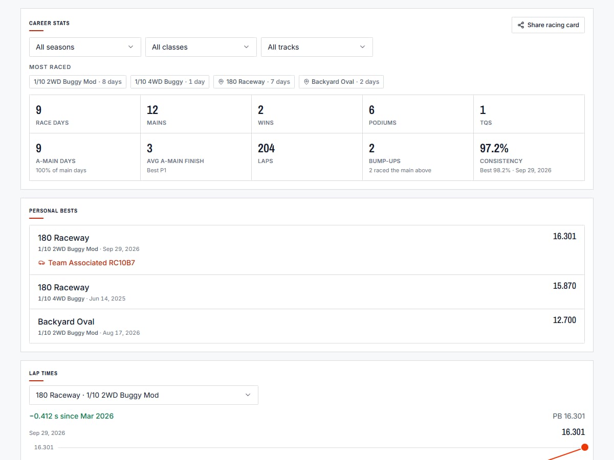Click the '−0.412 s since Mar 2026' text
Viewport: 614px width, 460px height.
72,416
